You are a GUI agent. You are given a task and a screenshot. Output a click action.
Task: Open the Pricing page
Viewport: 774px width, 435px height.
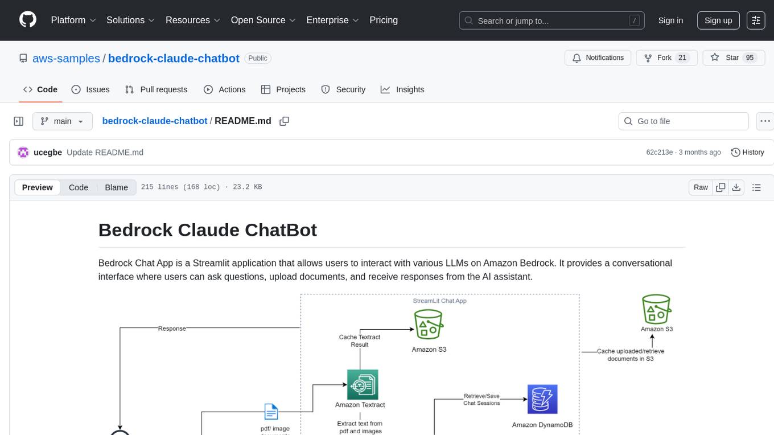click(x=384, y=20)
